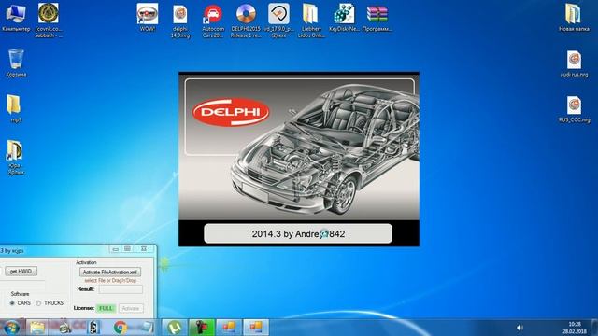Click the red DELPHI logo

pos(231,112)
